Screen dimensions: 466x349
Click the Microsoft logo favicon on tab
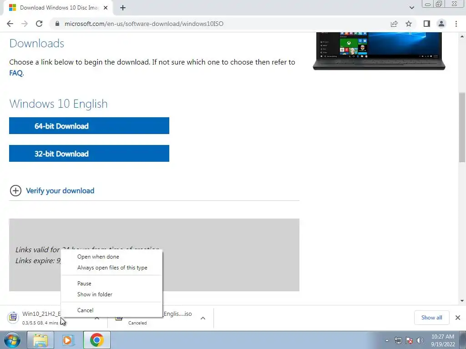click(x=12, y=8)
